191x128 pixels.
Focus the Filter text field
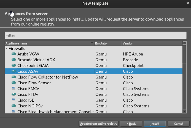pyautogui.click(x=95, y=35)
